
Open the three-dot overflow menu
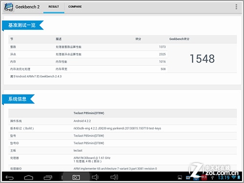click(x=236, y=7)
